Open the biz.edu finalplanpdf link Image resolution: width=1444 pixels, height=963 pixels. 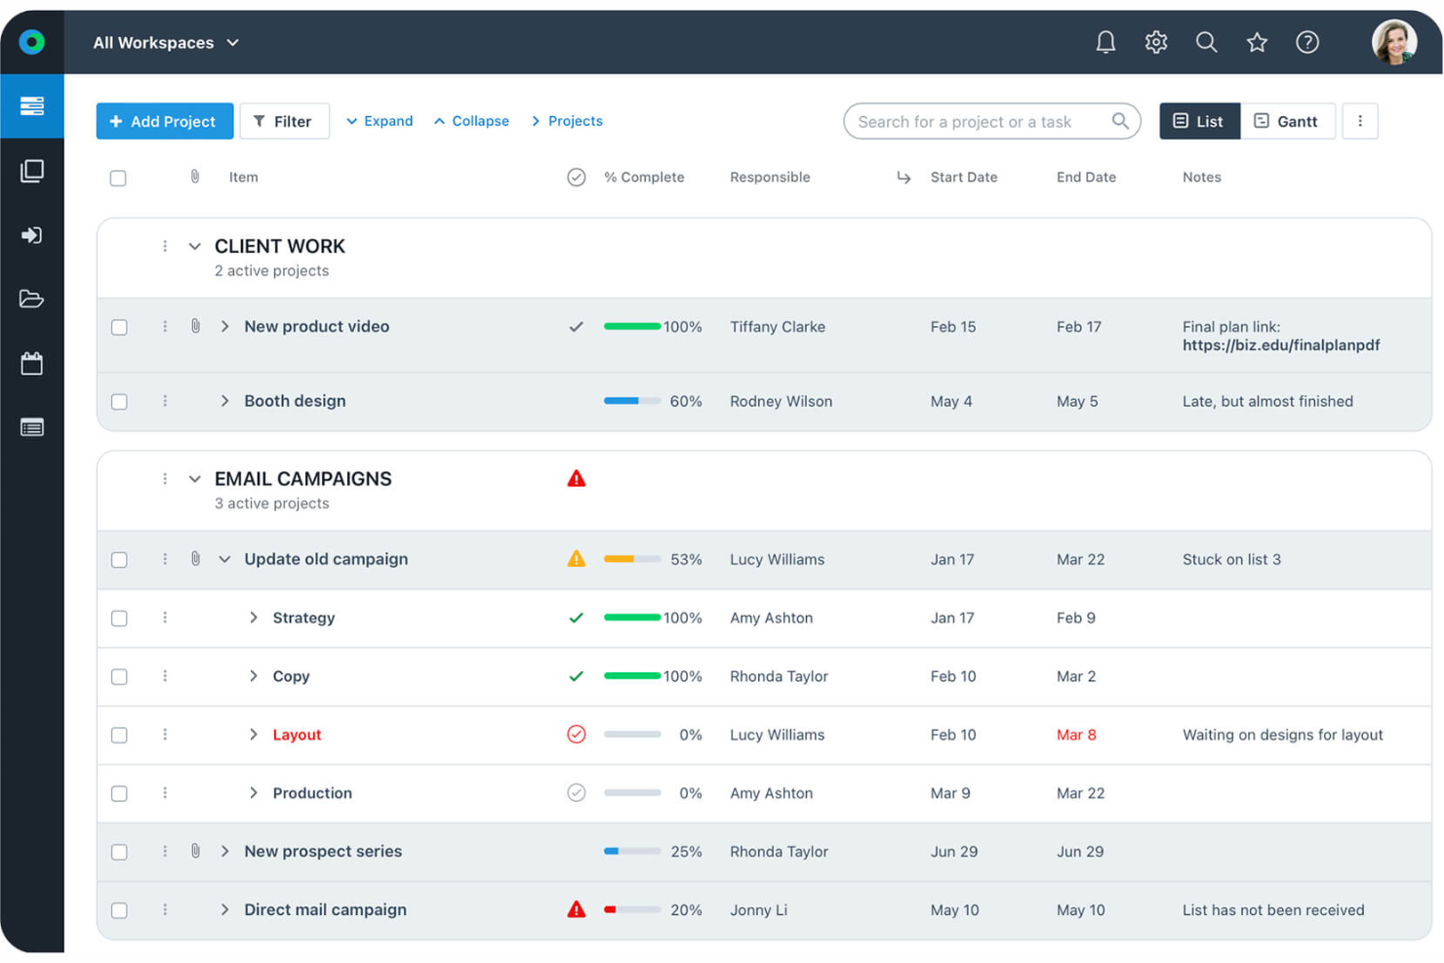point(1281,345)
